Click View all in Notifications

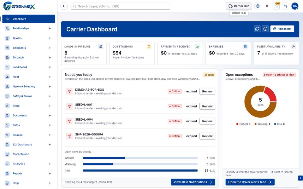coord(193,182)
